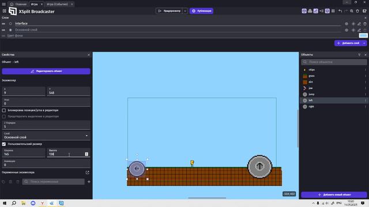Open the project manager icon

pyautogui.click(x=4, y=11)
